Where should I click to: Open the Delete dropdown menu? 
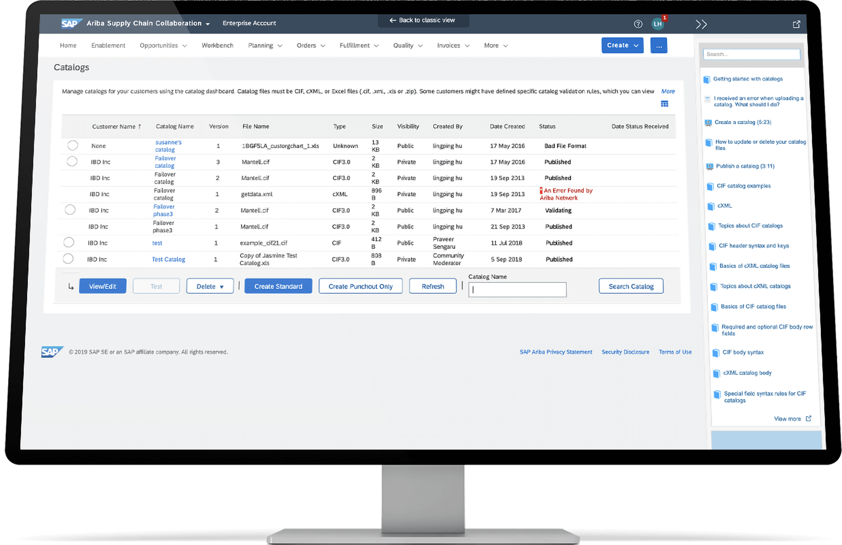click(x=210, y=286)
